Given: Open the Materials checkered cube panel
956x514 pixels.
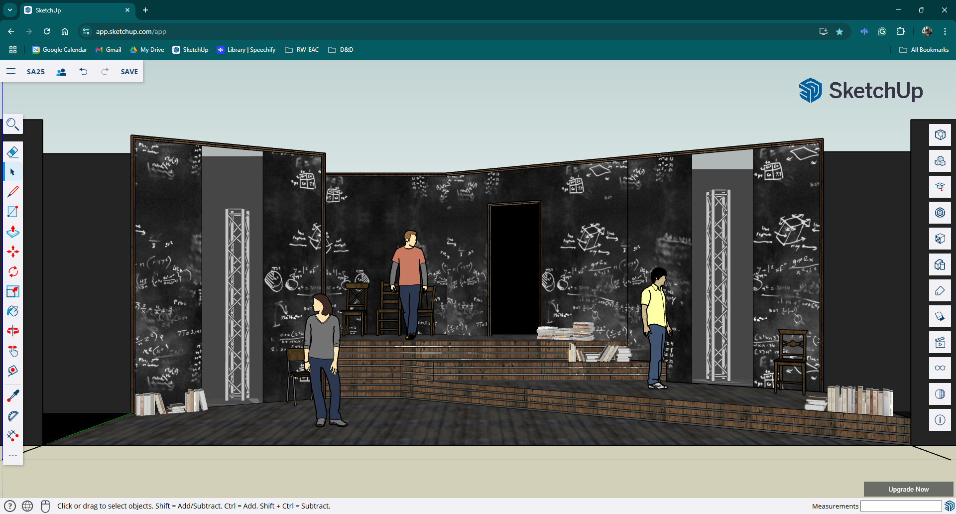Looking at the screenshot, I should pos(940,239).
